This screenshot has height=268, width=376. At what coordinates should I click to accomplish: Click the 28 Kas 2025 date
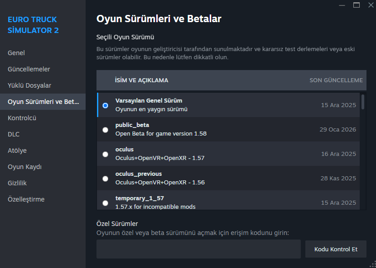coord(338,178)
